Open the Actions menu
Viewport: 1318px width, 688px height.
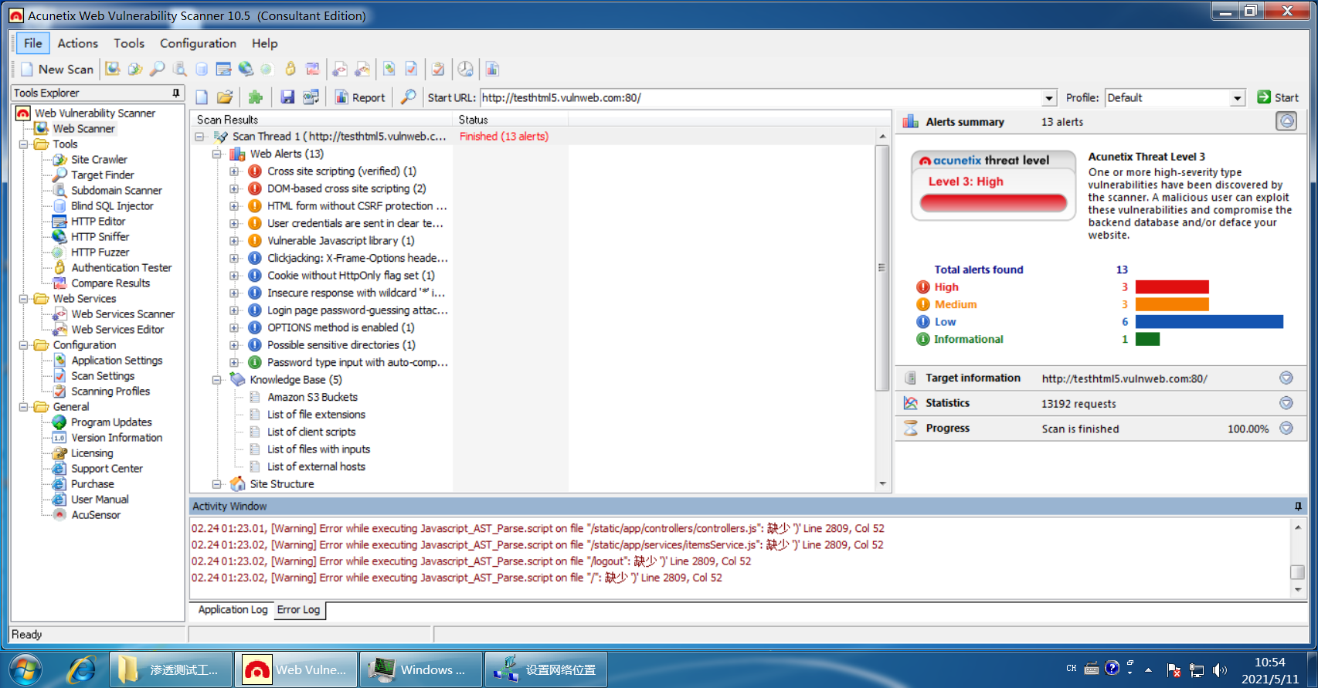(78, 43)
